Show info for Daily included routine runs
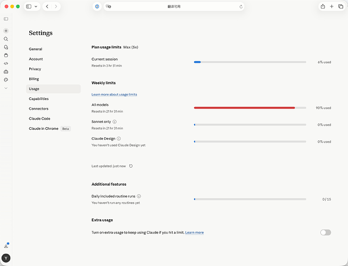Screen dimensions: 348x266 (x=139, y=196)
